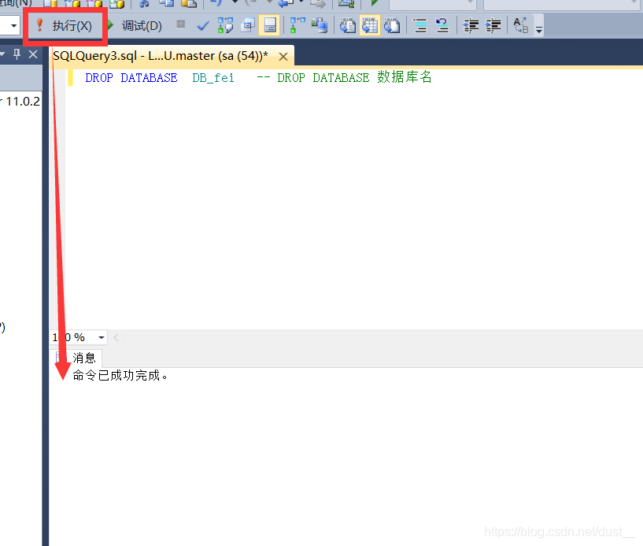Close the SQLQuery3.sql tab
Screen dimensions: 643x546
click(283, 57)
